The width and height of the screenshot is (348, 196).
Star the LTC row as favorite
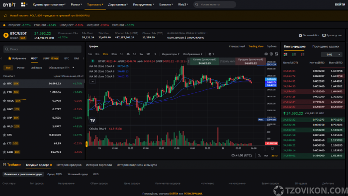click(x=4, y=143)
